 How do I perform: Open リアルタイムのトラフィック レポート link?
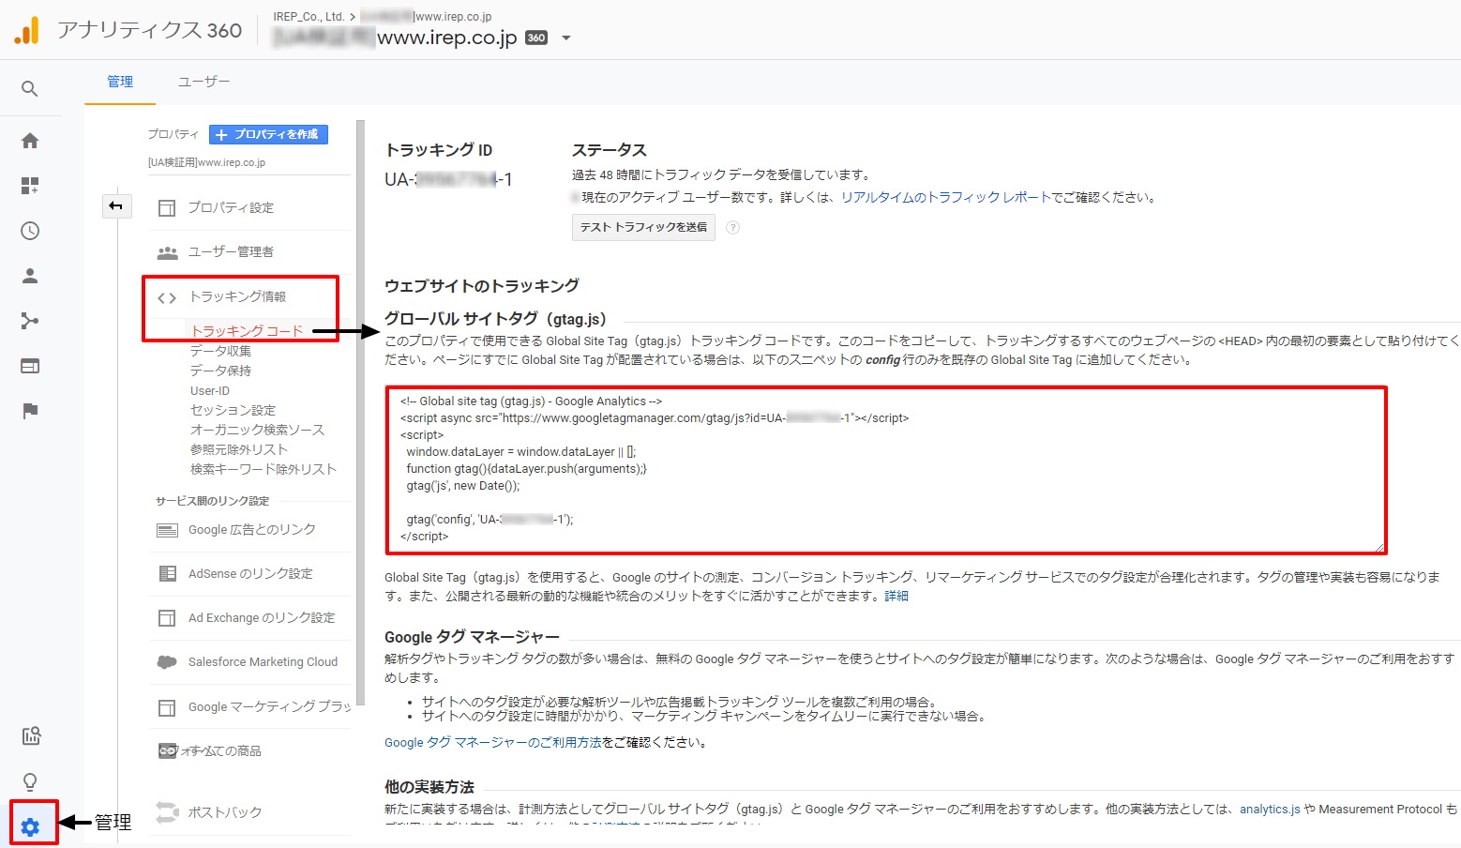point(945,198)
